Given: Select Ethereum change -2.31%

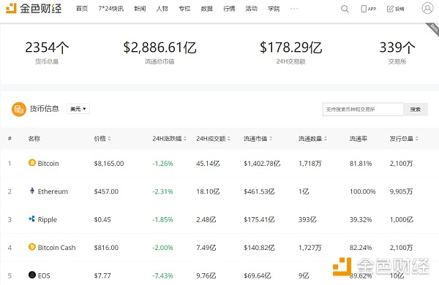Looking at the screenshot, I should [162, 191].
